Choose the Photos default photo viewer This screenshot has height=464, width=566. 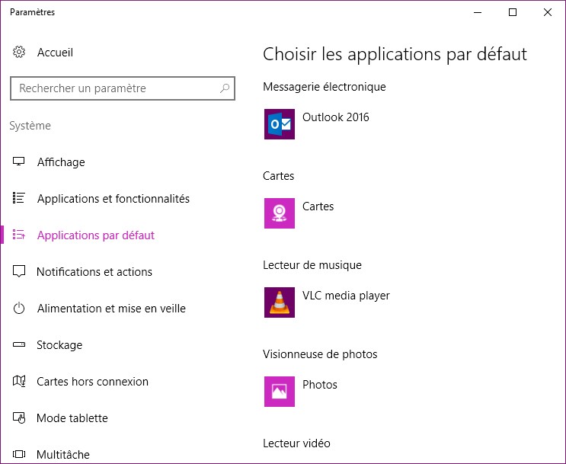coord(319,386)
